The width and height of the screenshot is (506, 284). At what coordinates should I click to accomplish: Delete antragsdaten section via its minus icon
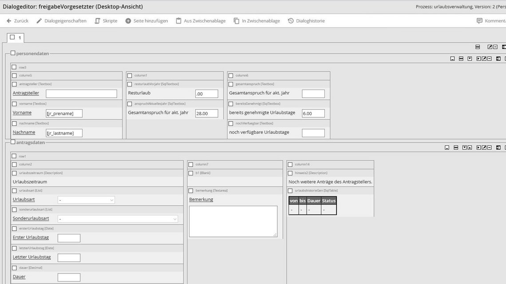click(490, 148)
